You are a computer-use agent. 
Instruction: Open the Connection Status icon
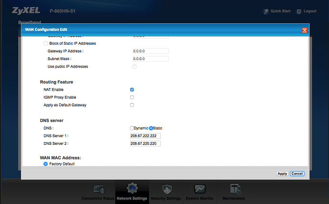99,189
